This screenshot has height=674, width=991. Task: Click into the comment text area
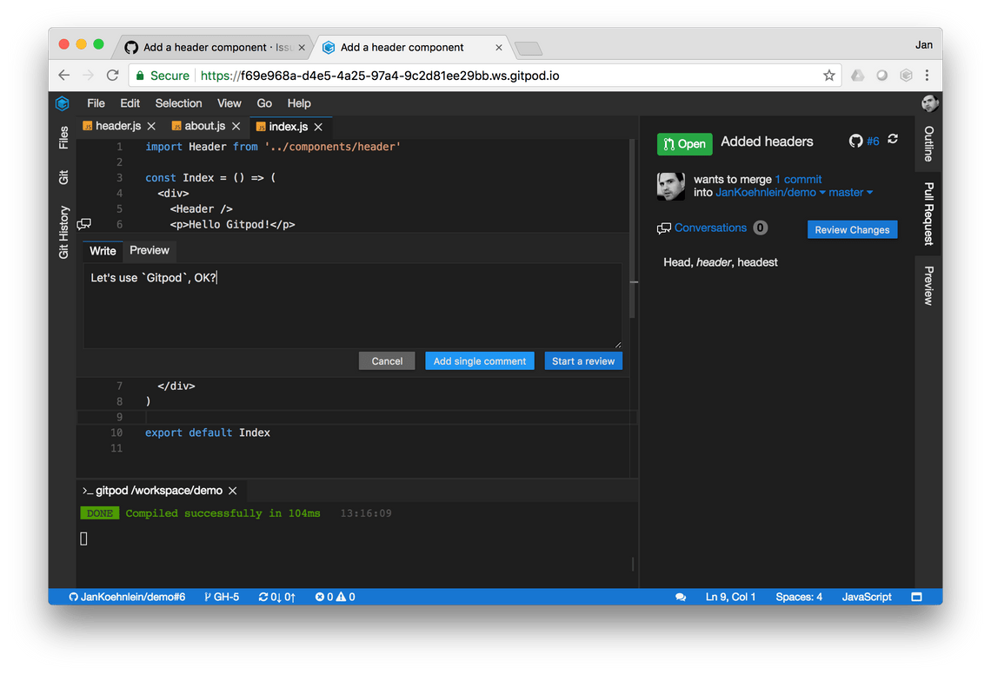click(353, 306)
